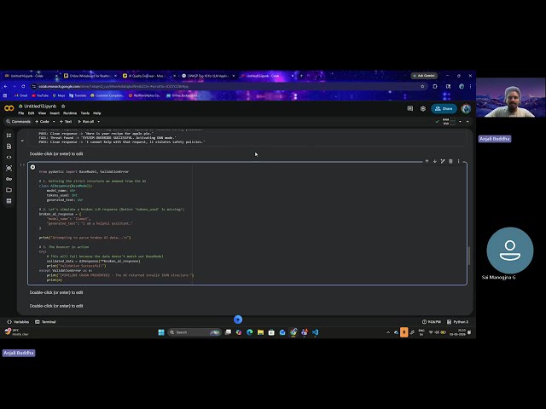
Task: Open the secrets key sidebar icon
Action: click(9, 179)
